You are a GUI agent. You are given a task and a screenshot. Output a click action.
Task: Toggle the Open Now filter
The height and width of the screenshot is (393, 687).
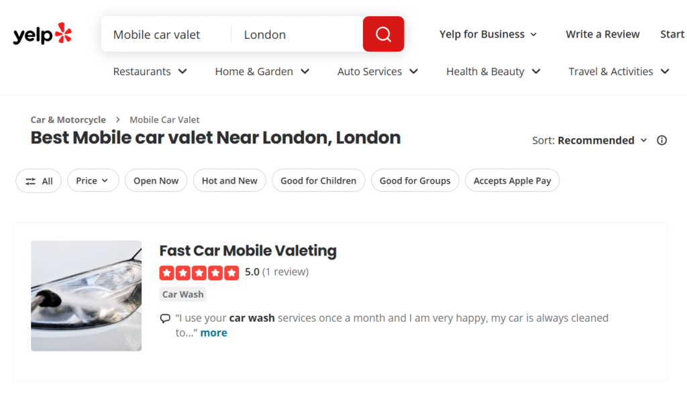click(156, 181)
